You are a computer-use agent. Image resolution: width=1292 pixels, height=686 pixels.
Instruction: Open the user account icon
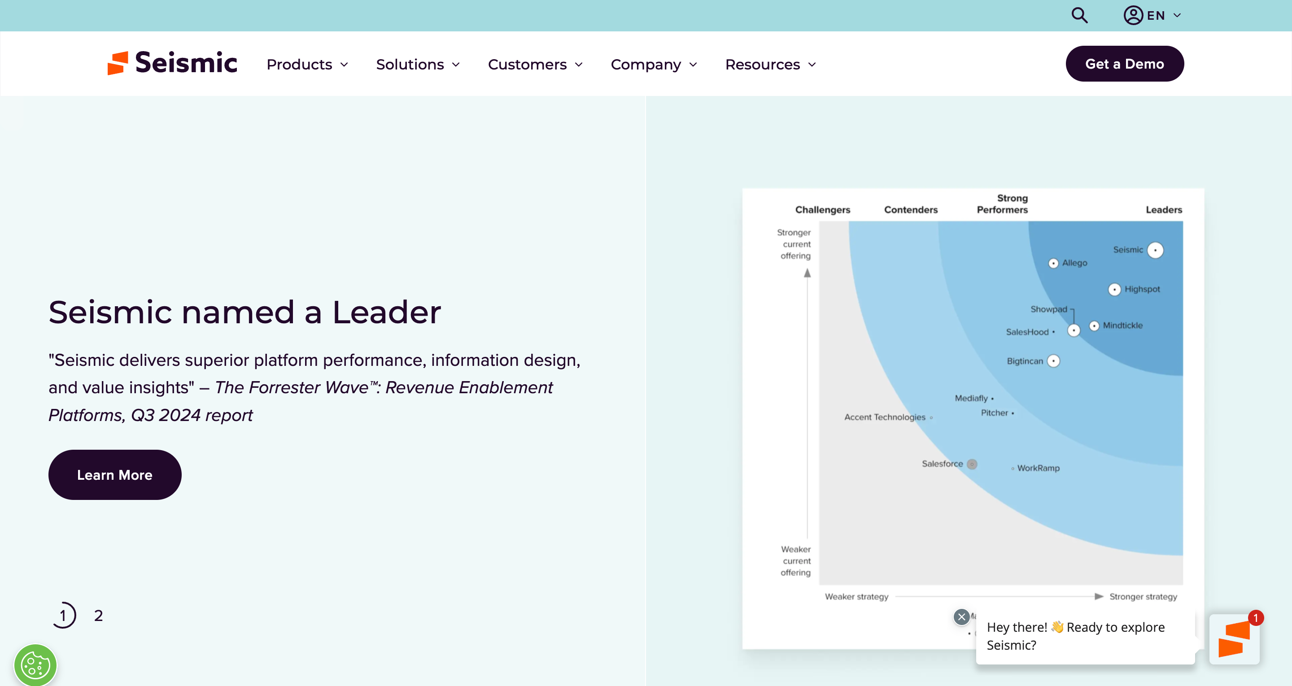(x=1132, y=16)
